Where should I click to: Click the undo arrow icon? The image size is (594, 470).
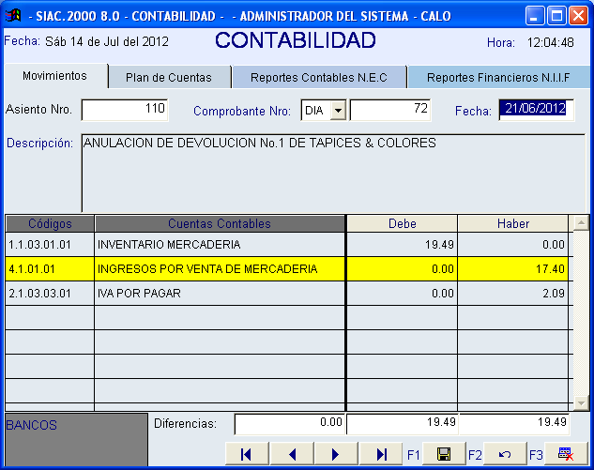point(505,454)
